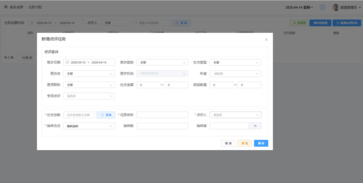This screenshot has height=183, width=363.
Task: Click the calendar icon in 就诊日期 field
Action: point(68,62)
